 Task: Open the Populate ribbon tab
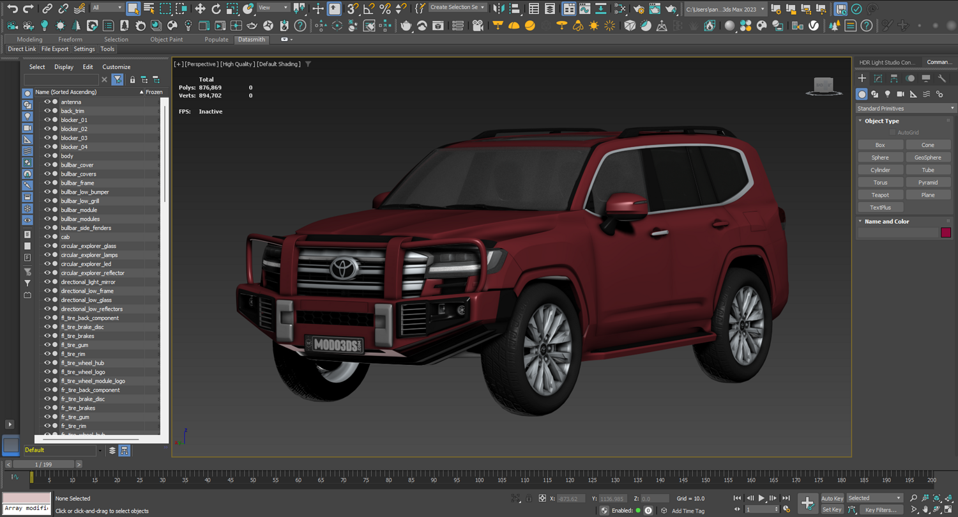click(x=217, y=40)
